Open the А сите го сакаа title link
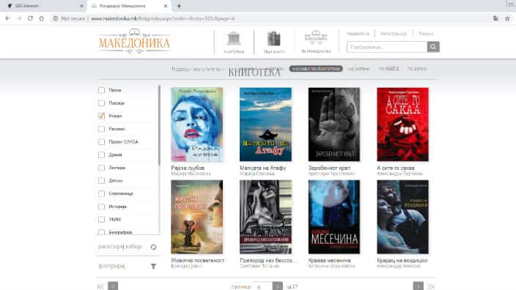Screen dimensions: 516x290 point(396,168)
